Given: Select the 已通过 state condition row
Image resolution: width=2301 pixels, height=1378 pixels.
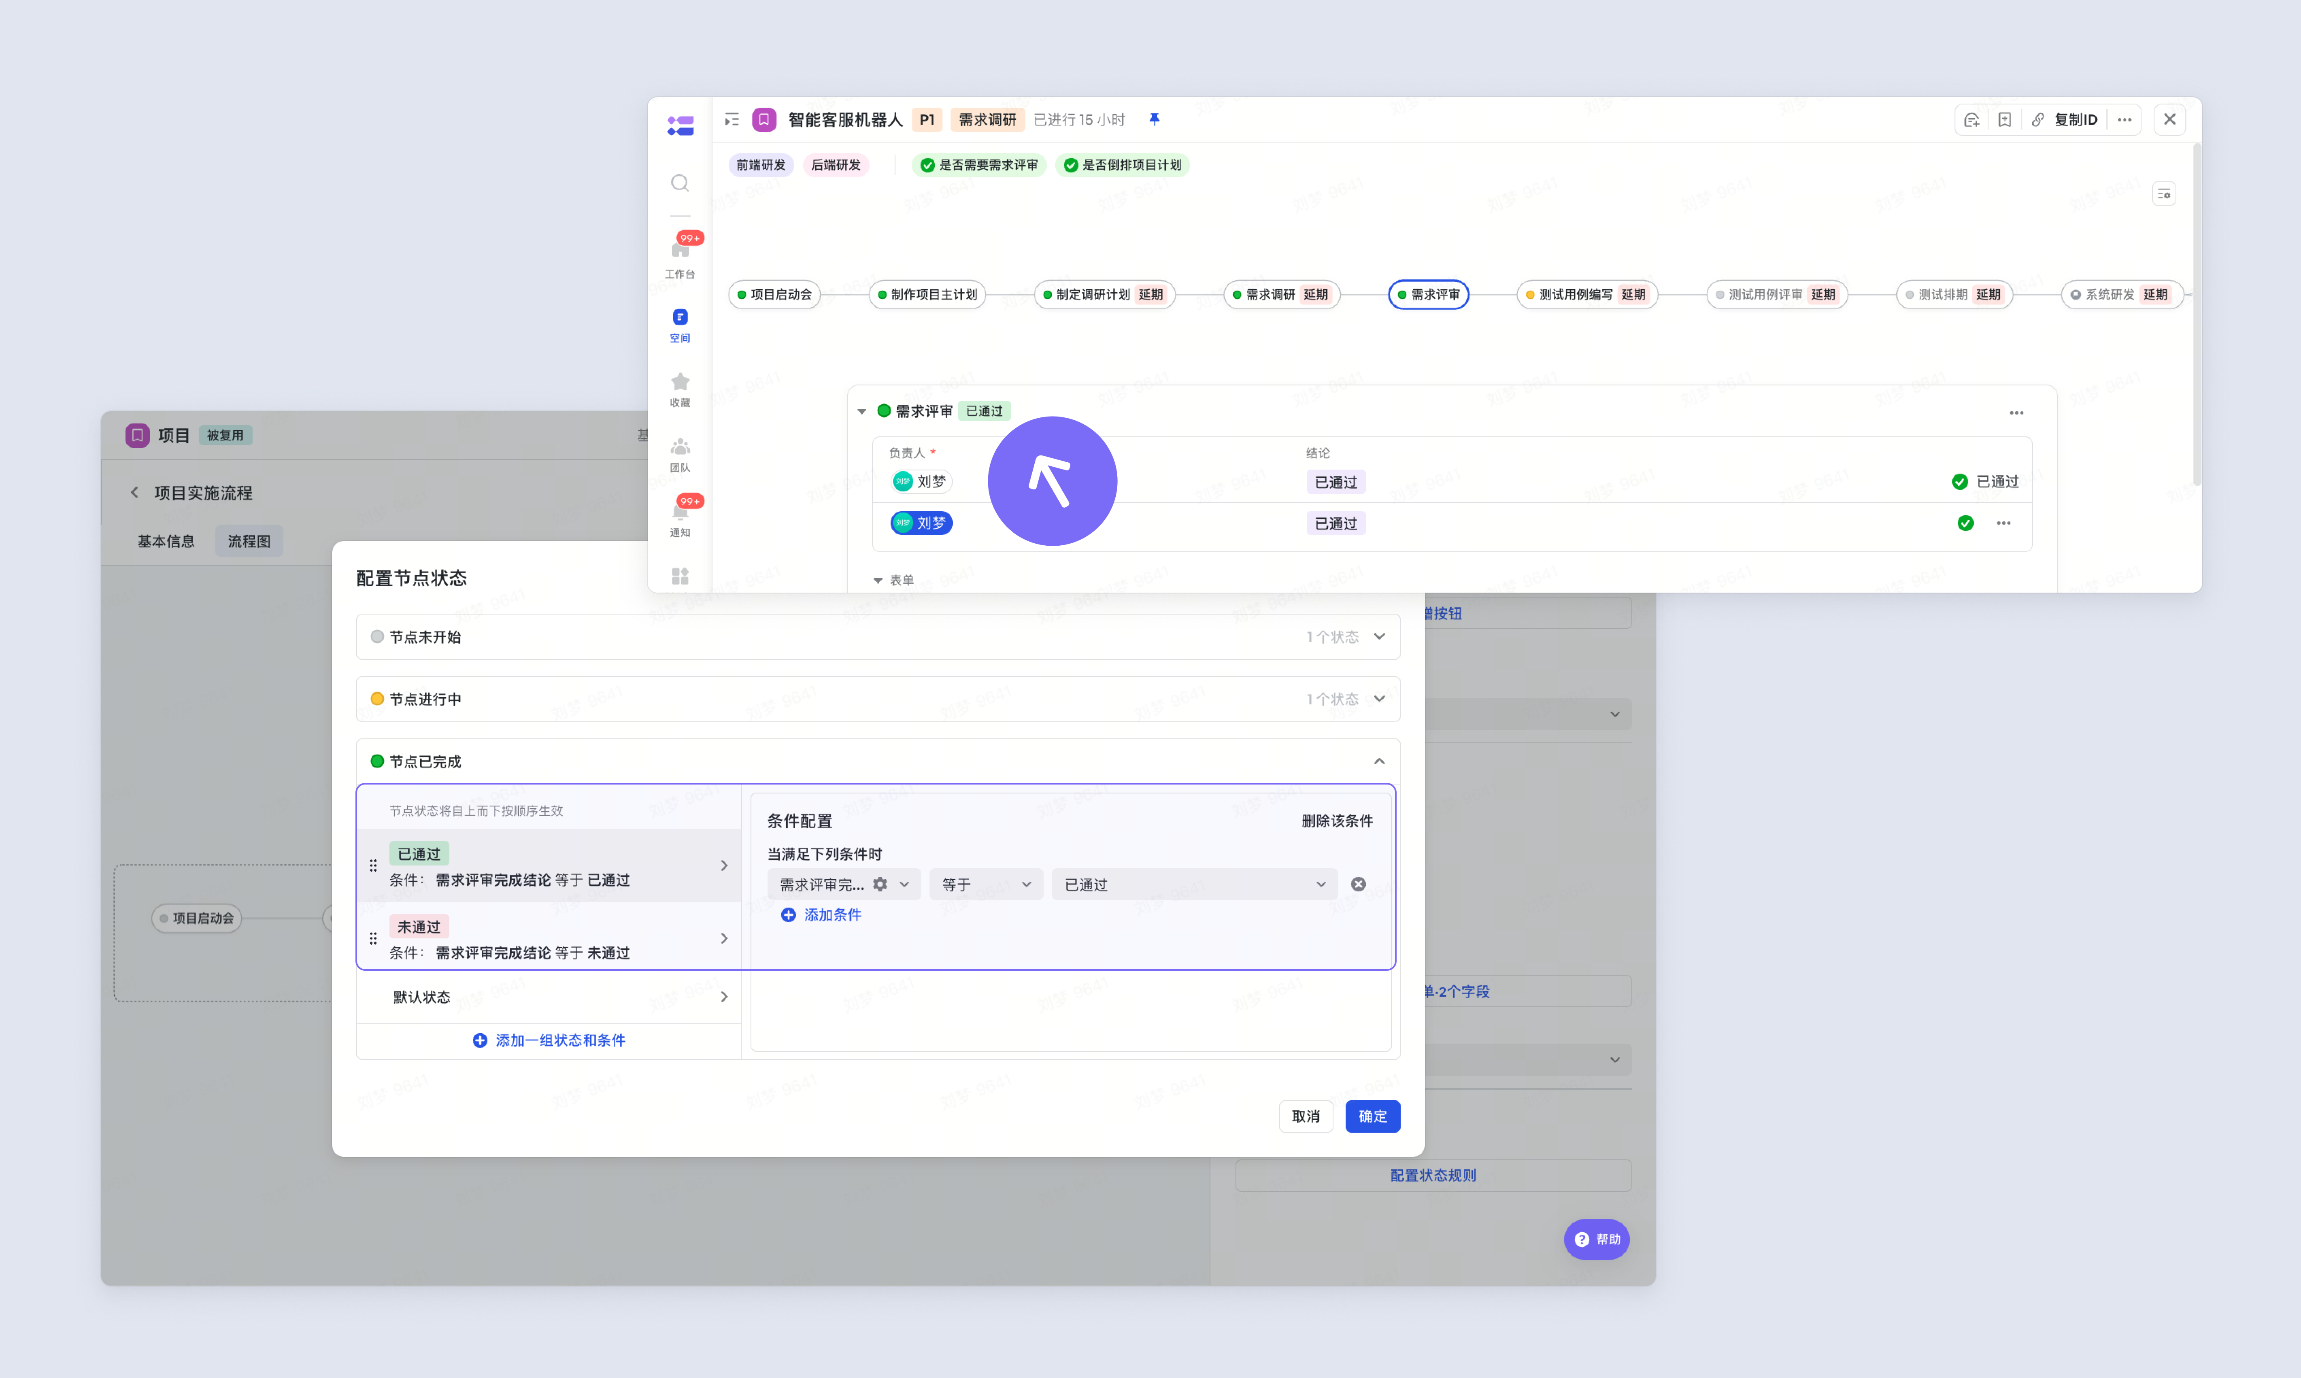Looking at the screenshot, I should [x=549, y=866].
